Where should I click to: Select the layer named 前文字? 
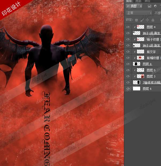151,52
